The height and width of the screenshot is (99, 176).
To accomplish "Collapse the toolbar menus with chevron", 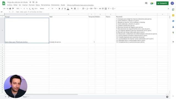I will (x=168, y=9).
